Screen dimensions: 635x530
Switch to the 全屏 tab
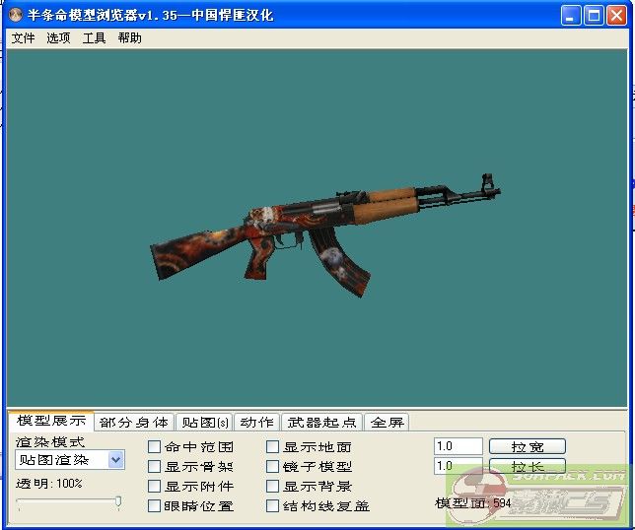[x=388, y=423]
